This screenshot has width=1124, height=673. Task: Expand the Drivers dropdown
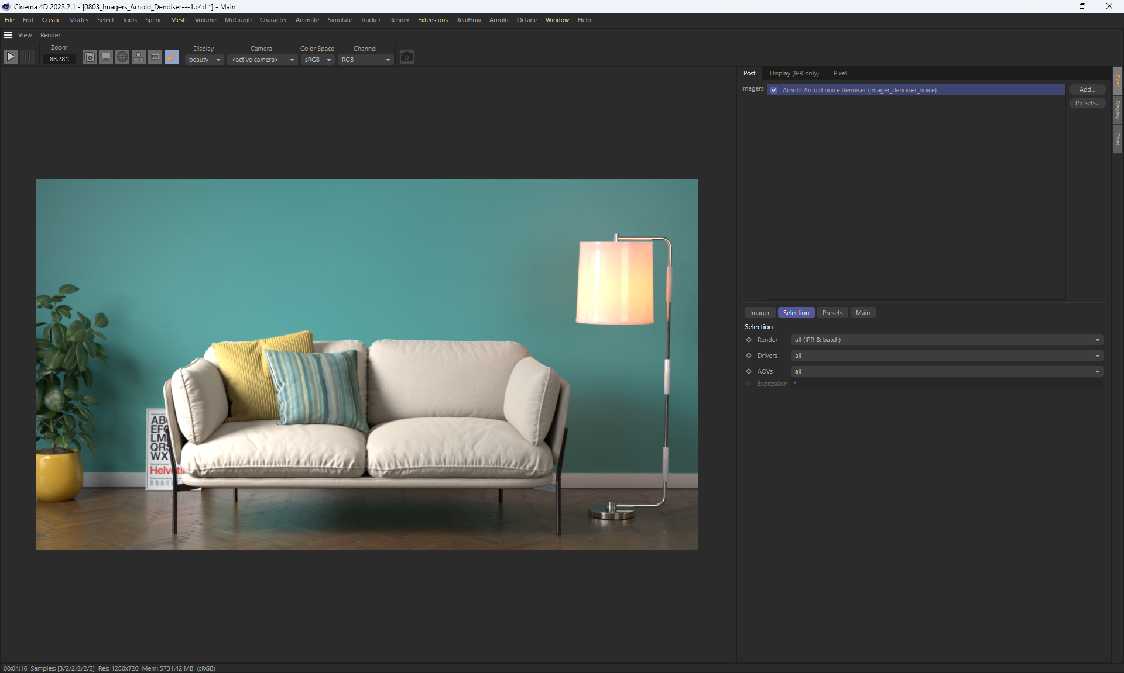(946, 356)
